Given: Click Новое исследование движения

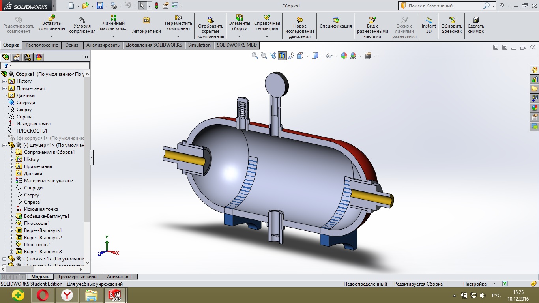Looking at the screenshot, I should [x=300, y=28].
